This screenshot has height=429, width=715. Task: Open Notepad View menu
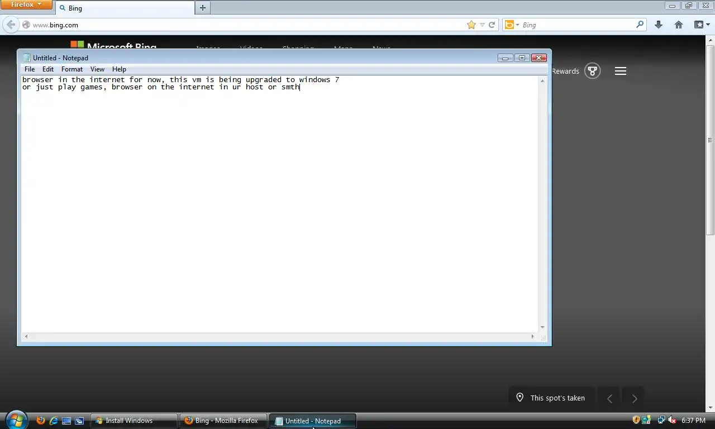tap(97, 69)
